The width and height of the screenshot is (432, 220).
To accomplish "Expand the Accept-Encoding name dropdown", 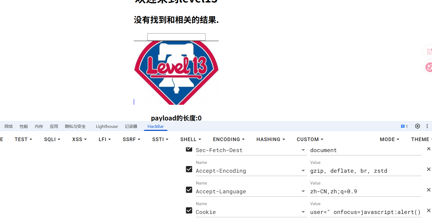I will (303, 171).
